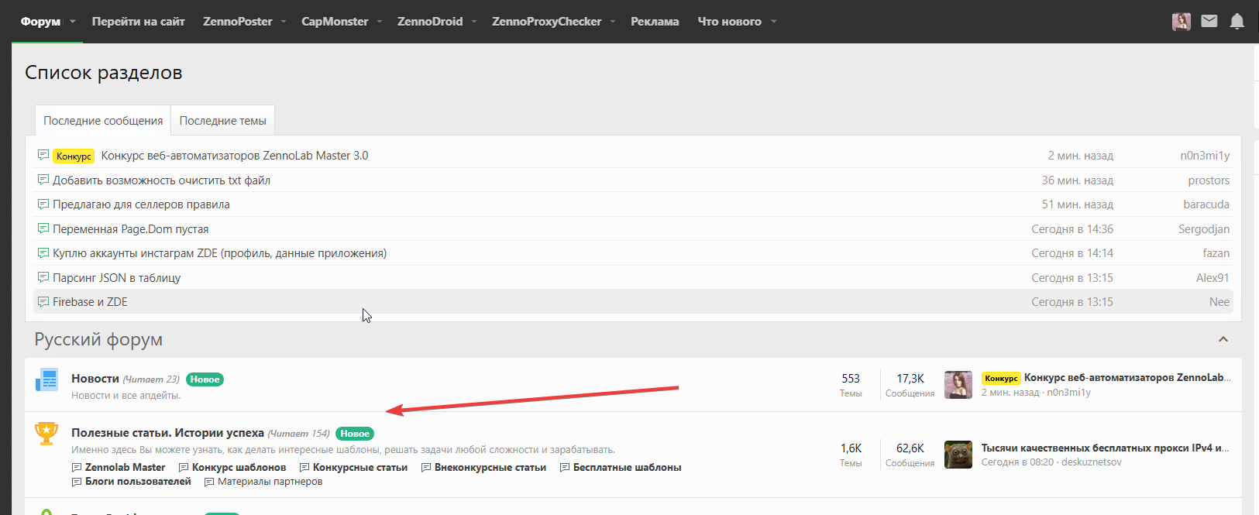Open thread Firebase и ZDE

click(90, 302)
